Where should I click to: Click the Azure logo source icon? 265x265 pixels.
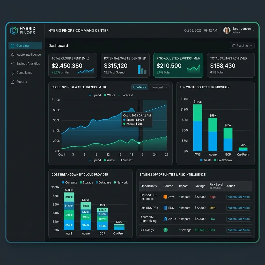(165, 219)
